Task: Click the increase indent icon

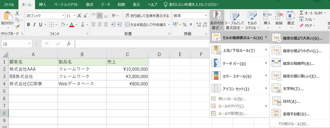Action: pos(120,24)
